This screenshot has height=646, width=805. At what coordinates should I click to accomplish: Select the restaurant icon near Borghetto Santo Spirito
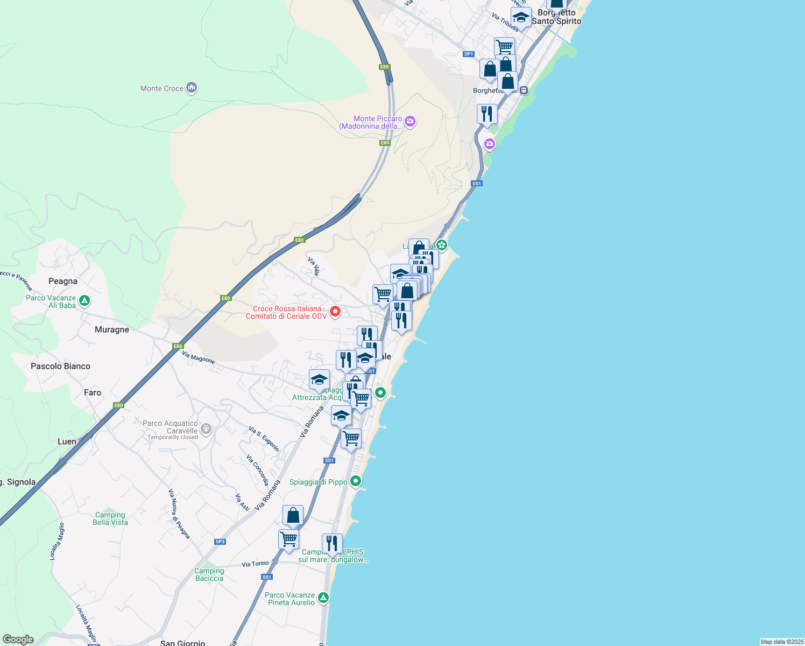tap(487, 115)
